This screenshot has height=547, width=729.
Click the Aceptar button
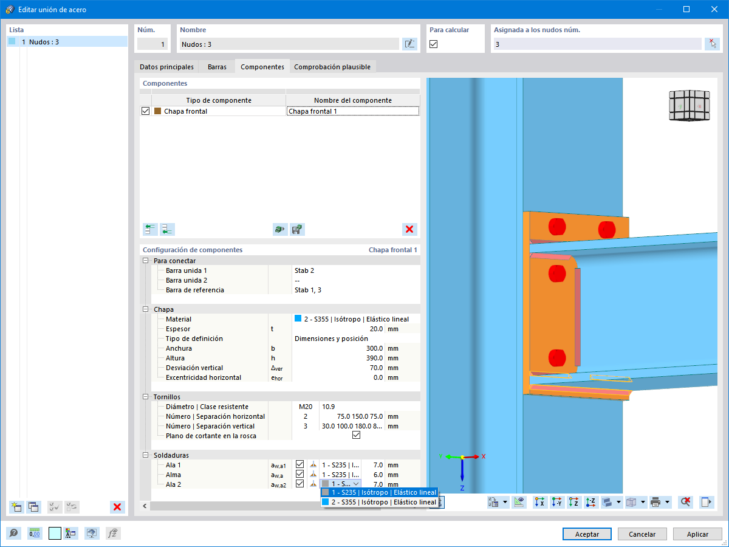587,534
